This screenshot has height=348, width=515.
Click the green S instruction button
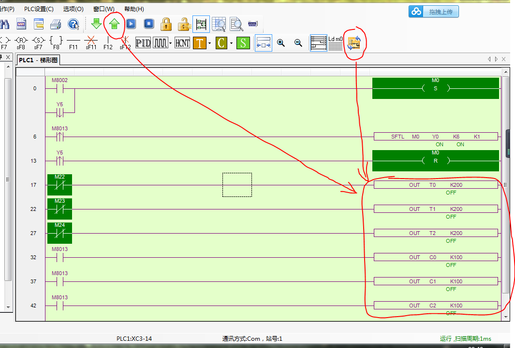coord(243,43)
